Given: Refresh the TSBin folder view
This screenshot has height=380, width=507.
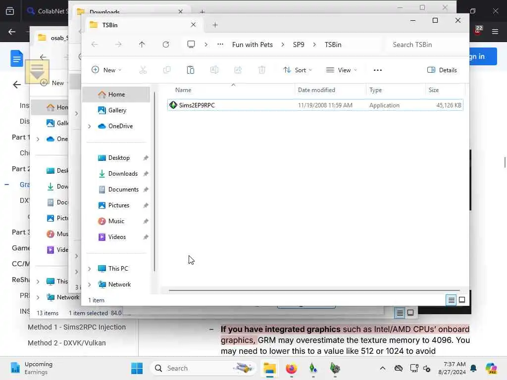Looking at the screenshot, I should click(x=166, y=45).
